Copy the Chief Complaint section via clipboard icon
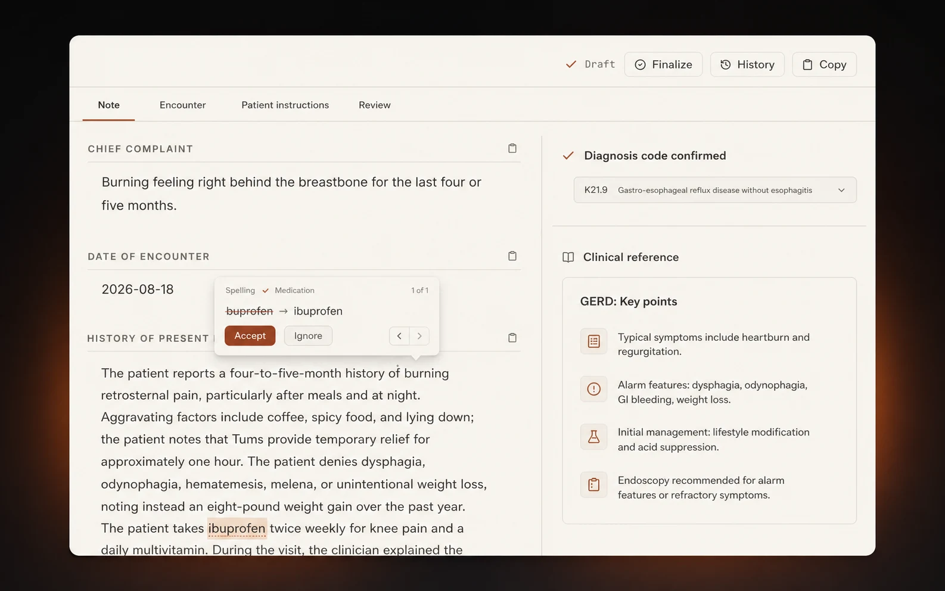Screen dimensions: 945x591 (512, 148)
